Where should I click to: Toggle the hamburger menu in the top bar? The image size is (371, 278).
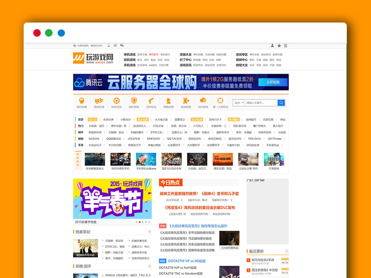coord(285,45)
